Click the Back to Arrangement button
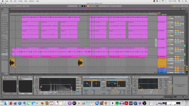189x106 pixels. 156,14
